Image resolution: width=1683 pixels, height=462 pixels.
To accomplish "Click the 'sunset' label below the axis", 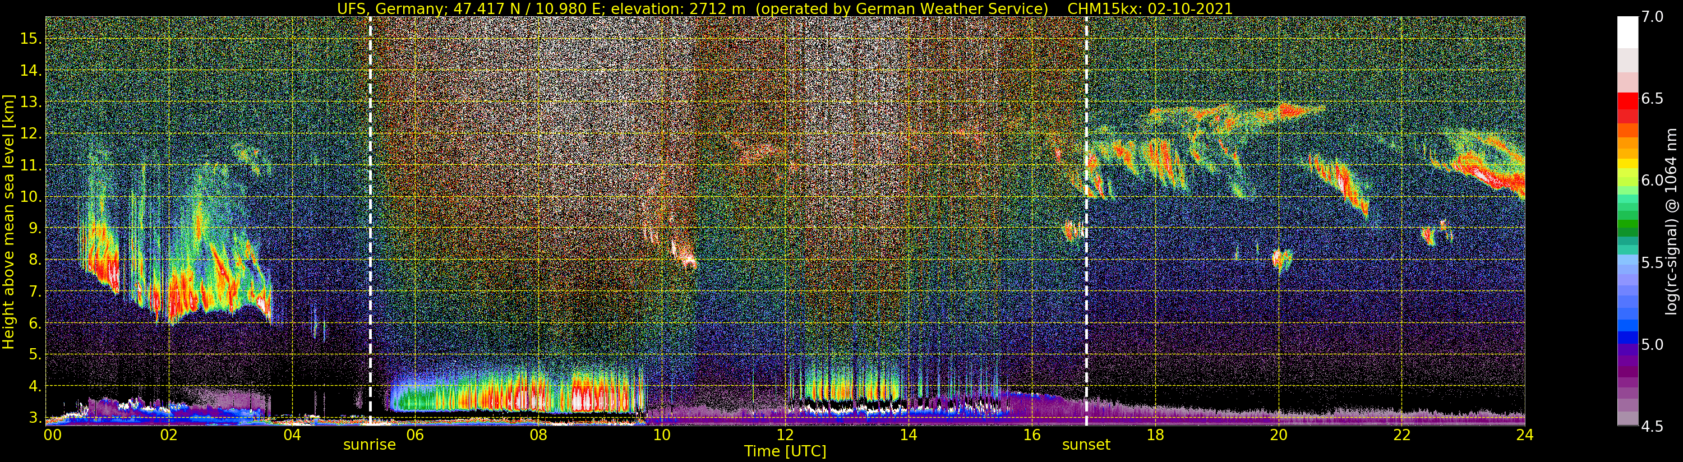I will (1086, 445).
